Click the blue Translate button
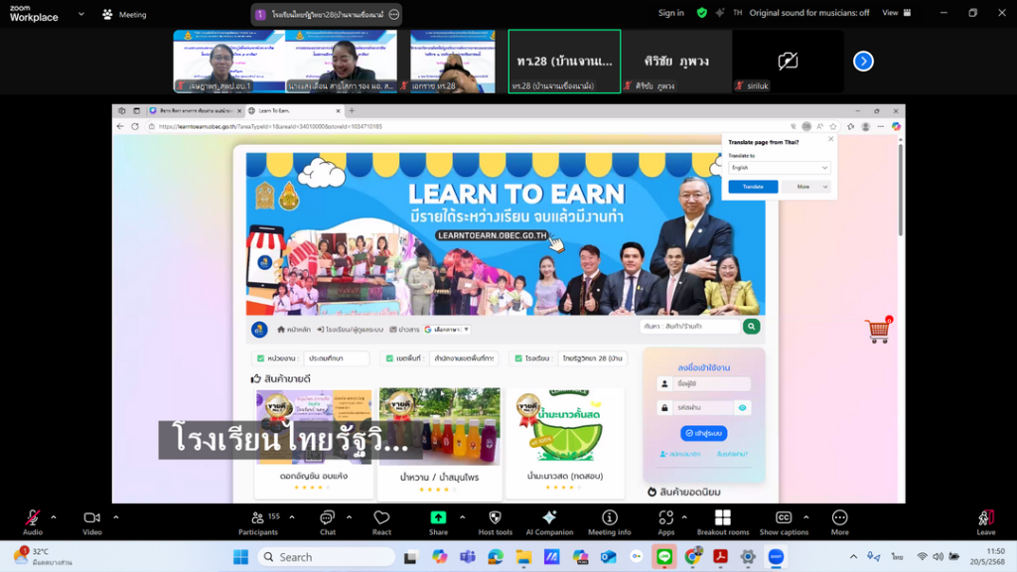 click(x=753, y=187)
